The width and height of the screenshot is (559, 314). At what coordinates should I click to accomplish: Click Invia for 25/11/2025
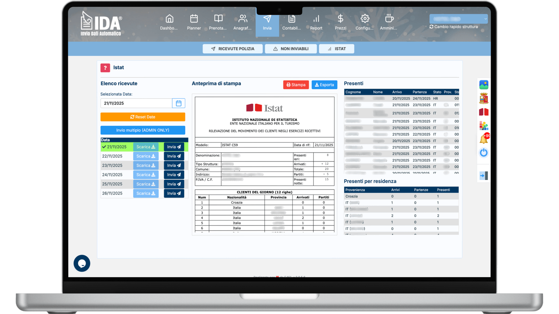tap(174, 184)
